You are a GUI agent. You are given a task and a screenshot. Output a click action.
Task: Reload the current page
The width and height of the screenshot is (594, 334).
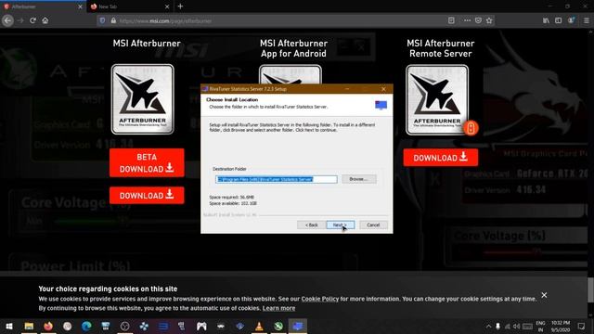(x=33, y=20)
